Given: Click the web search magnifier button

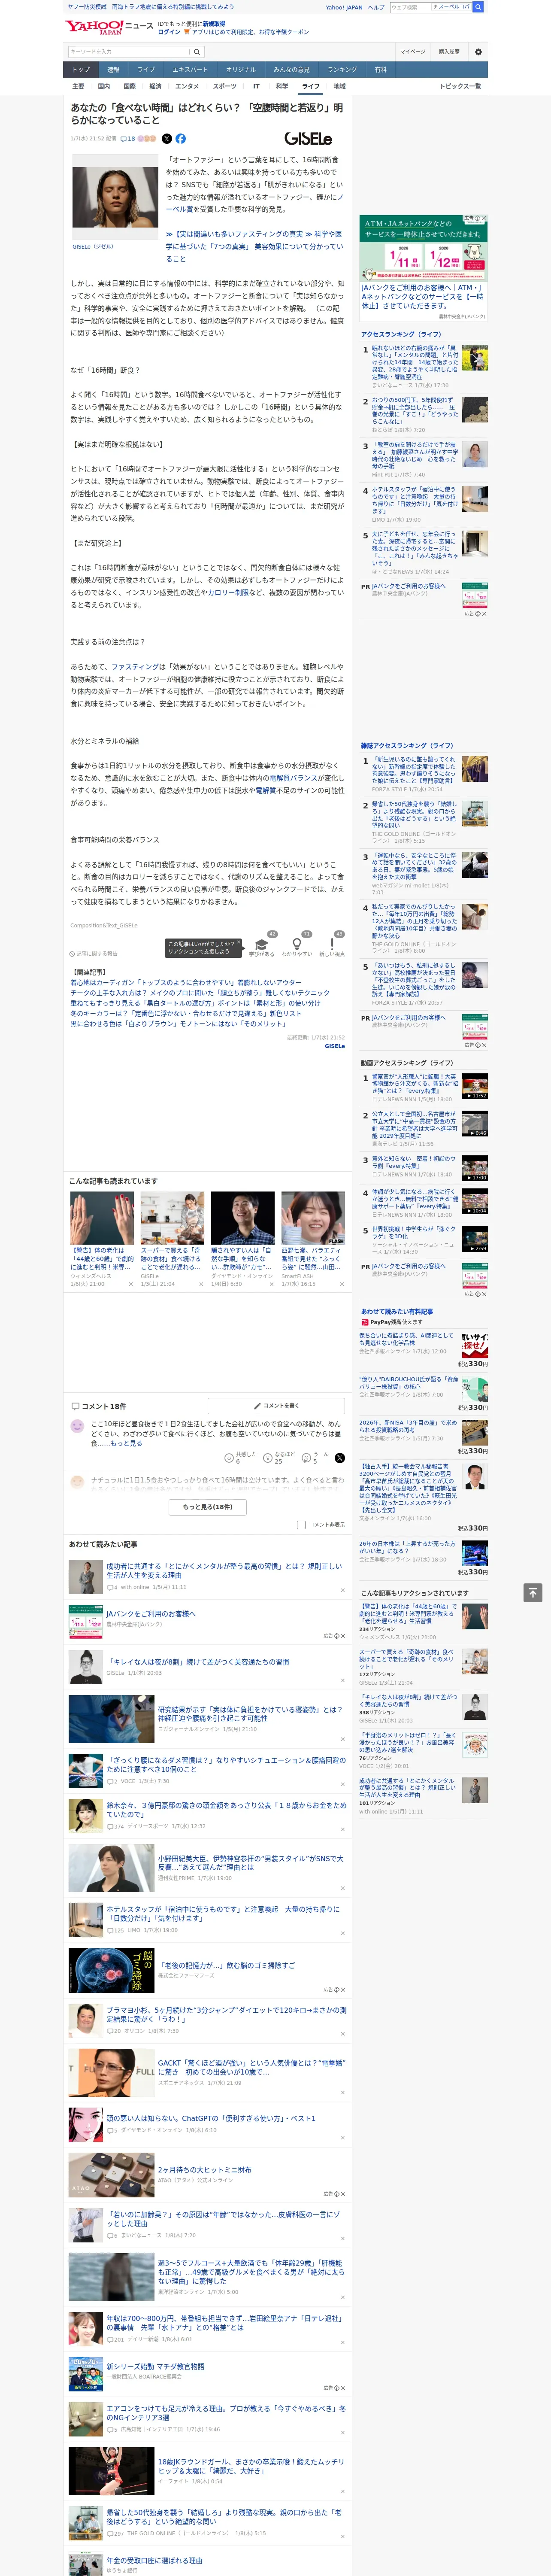Looking at the screenshot, I should 478,7.
